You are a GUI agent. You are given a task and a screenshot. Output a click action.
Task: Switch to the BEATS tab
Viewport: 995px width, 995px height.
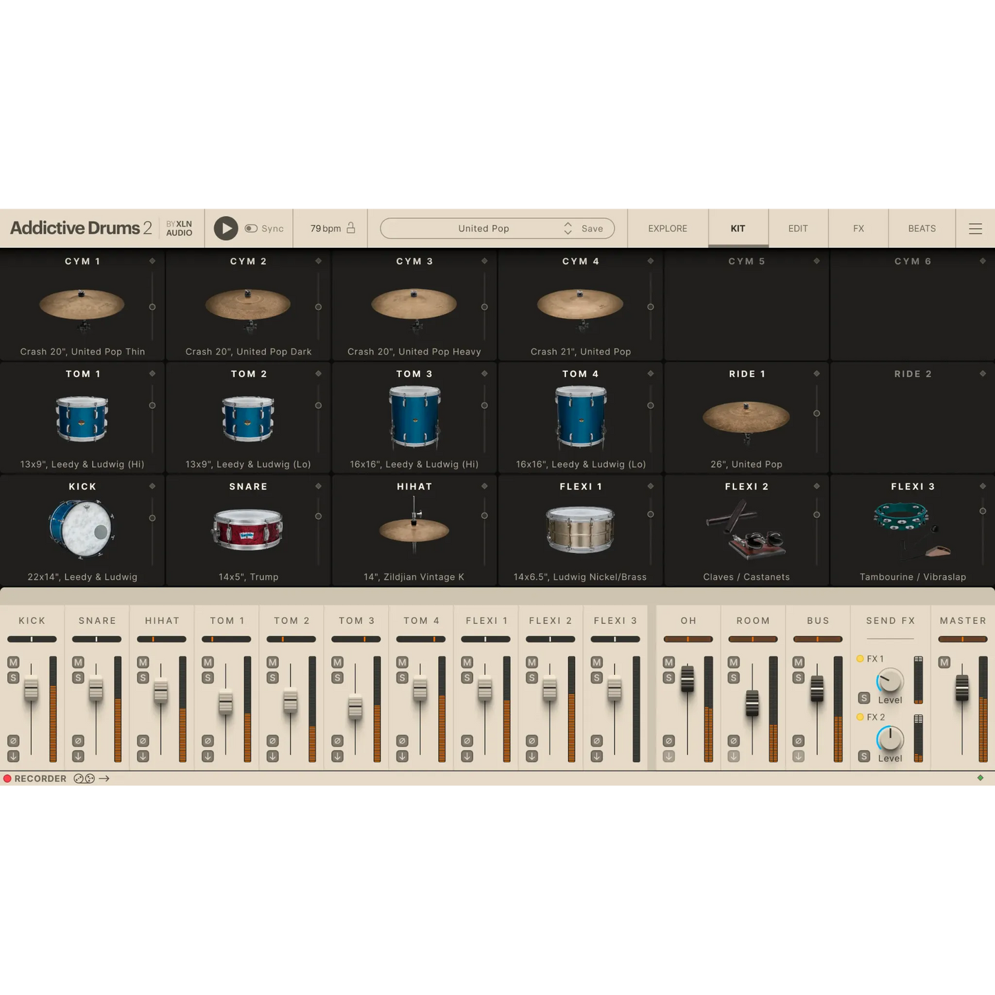921,228
